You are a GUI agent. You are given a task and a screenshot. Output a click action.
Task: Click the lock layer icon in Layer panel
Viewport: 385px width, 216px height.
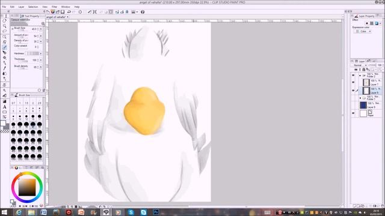coord(363,70)
